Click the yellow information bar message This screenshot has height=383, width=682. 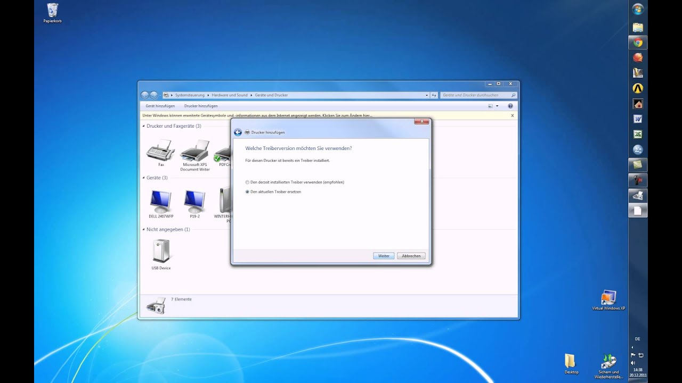click(257, 115)
